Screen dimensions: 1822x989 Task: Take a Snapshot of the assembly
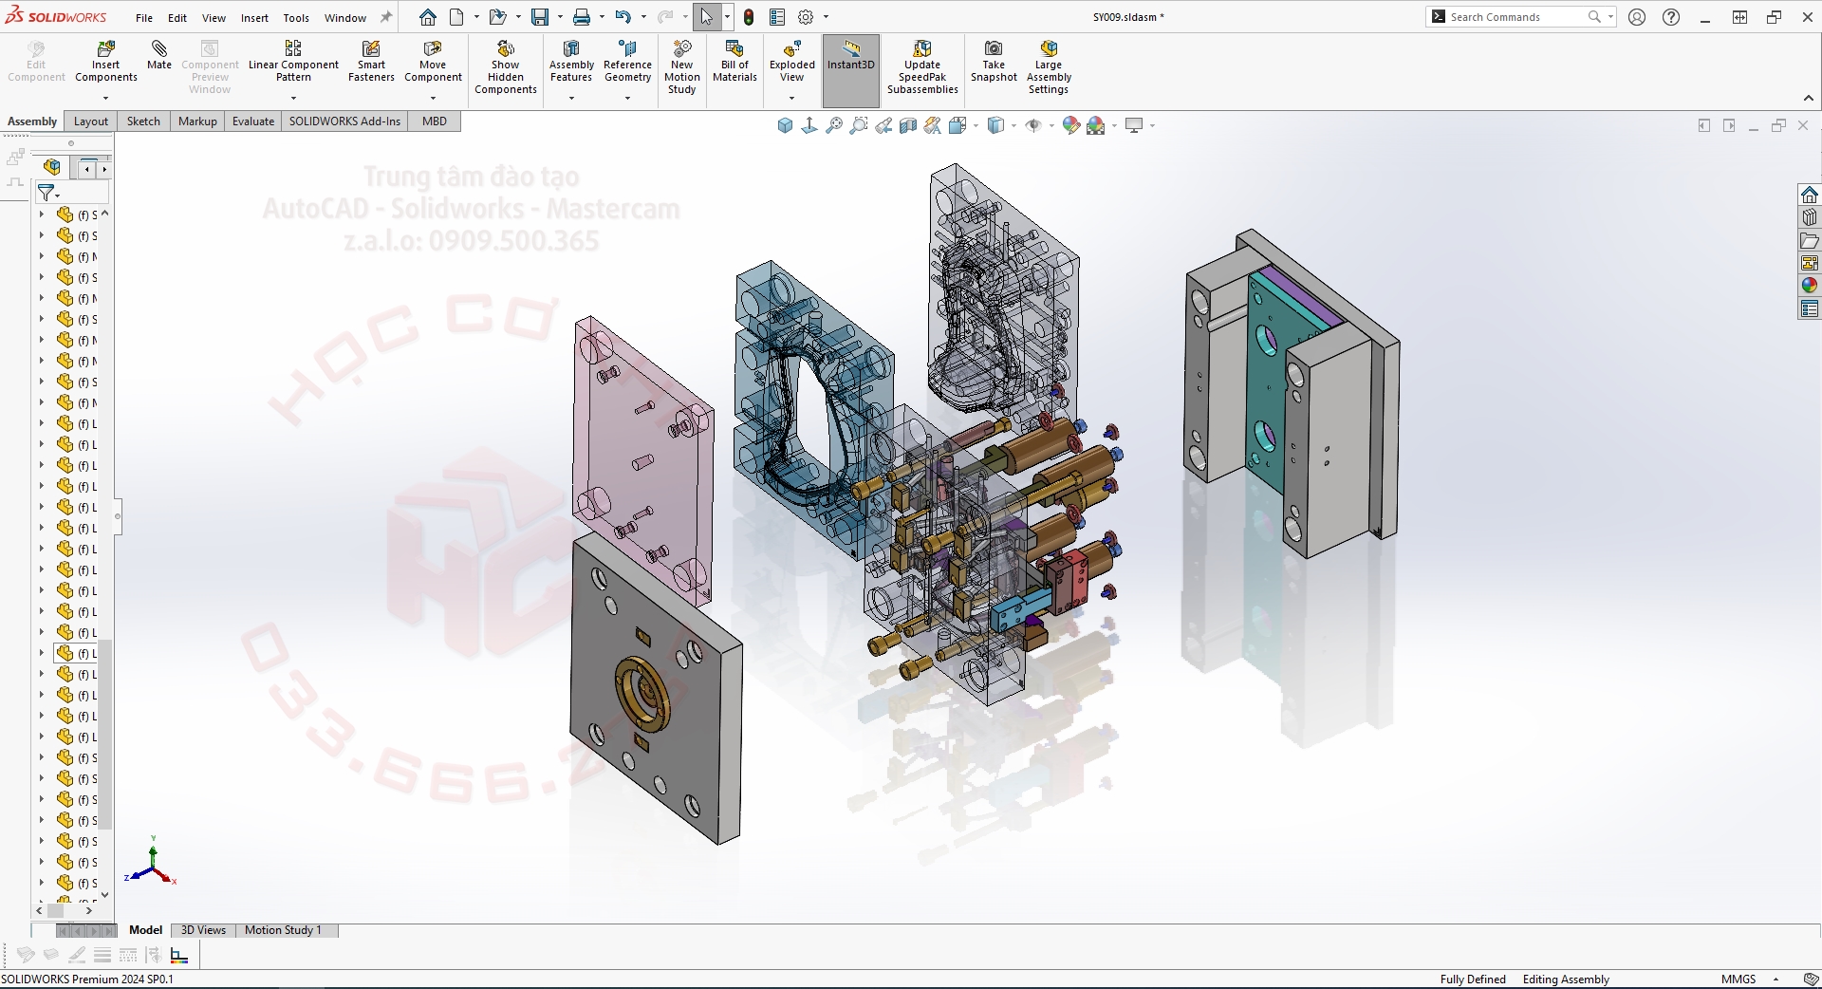[994, 62]
